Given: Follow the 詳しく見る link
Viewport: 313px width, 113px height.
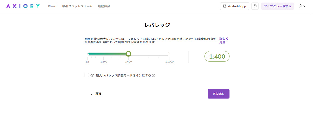Looking at the screenshot, I should (223, 40).
